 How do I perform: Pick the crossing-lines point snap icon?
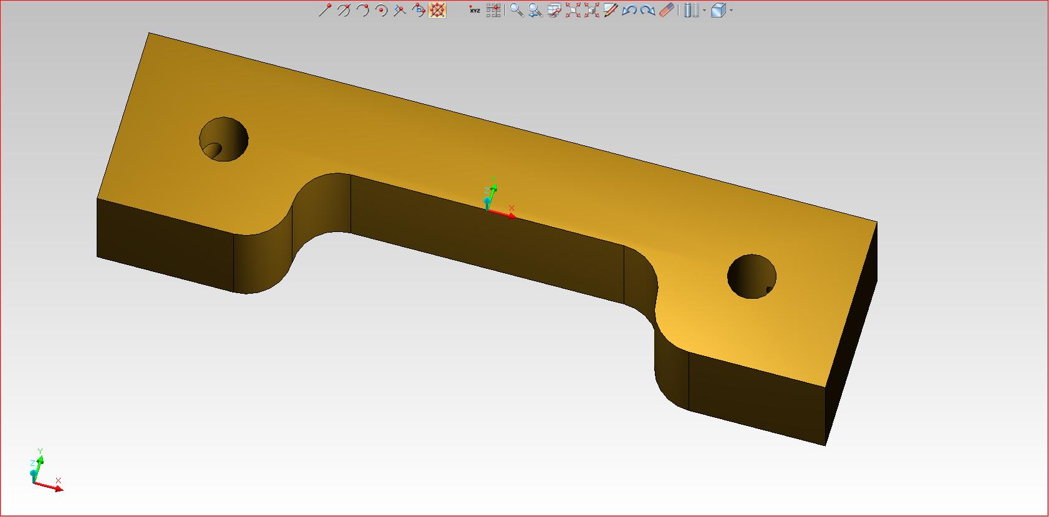[x=400, y=10]
